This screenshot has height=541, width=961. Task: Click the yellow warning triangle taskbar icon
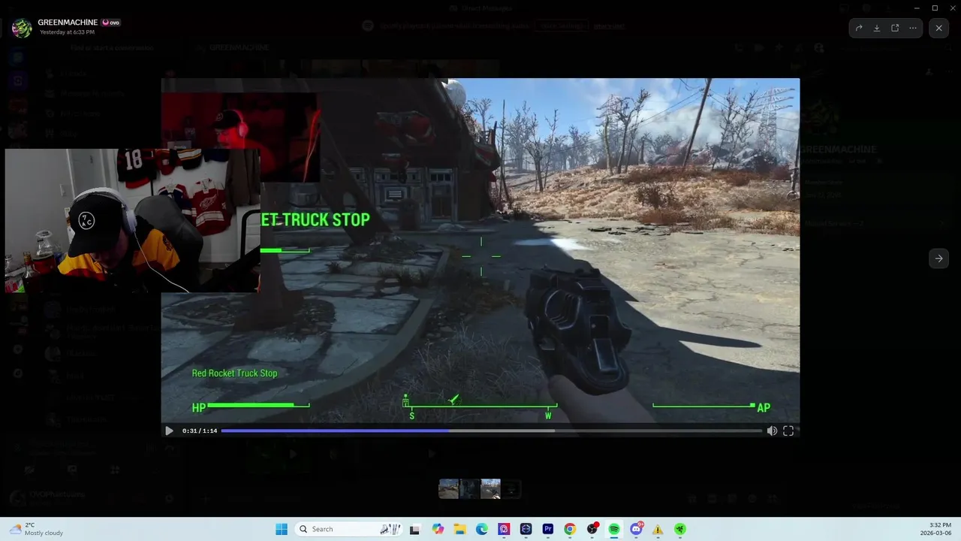click(658, 530)
